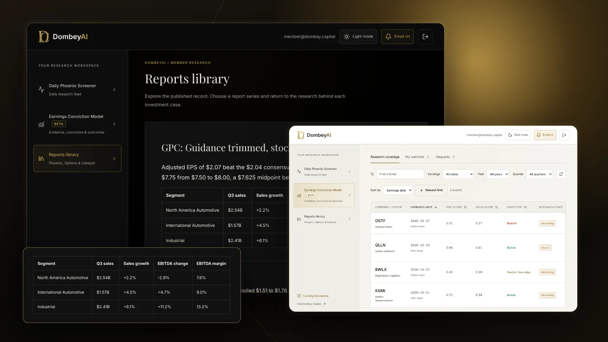The height and width of the screenshot is (342, 608).
Task: Expand Daily Phoenix Screener chevron in dark window
Action: [x=114, y=90]
